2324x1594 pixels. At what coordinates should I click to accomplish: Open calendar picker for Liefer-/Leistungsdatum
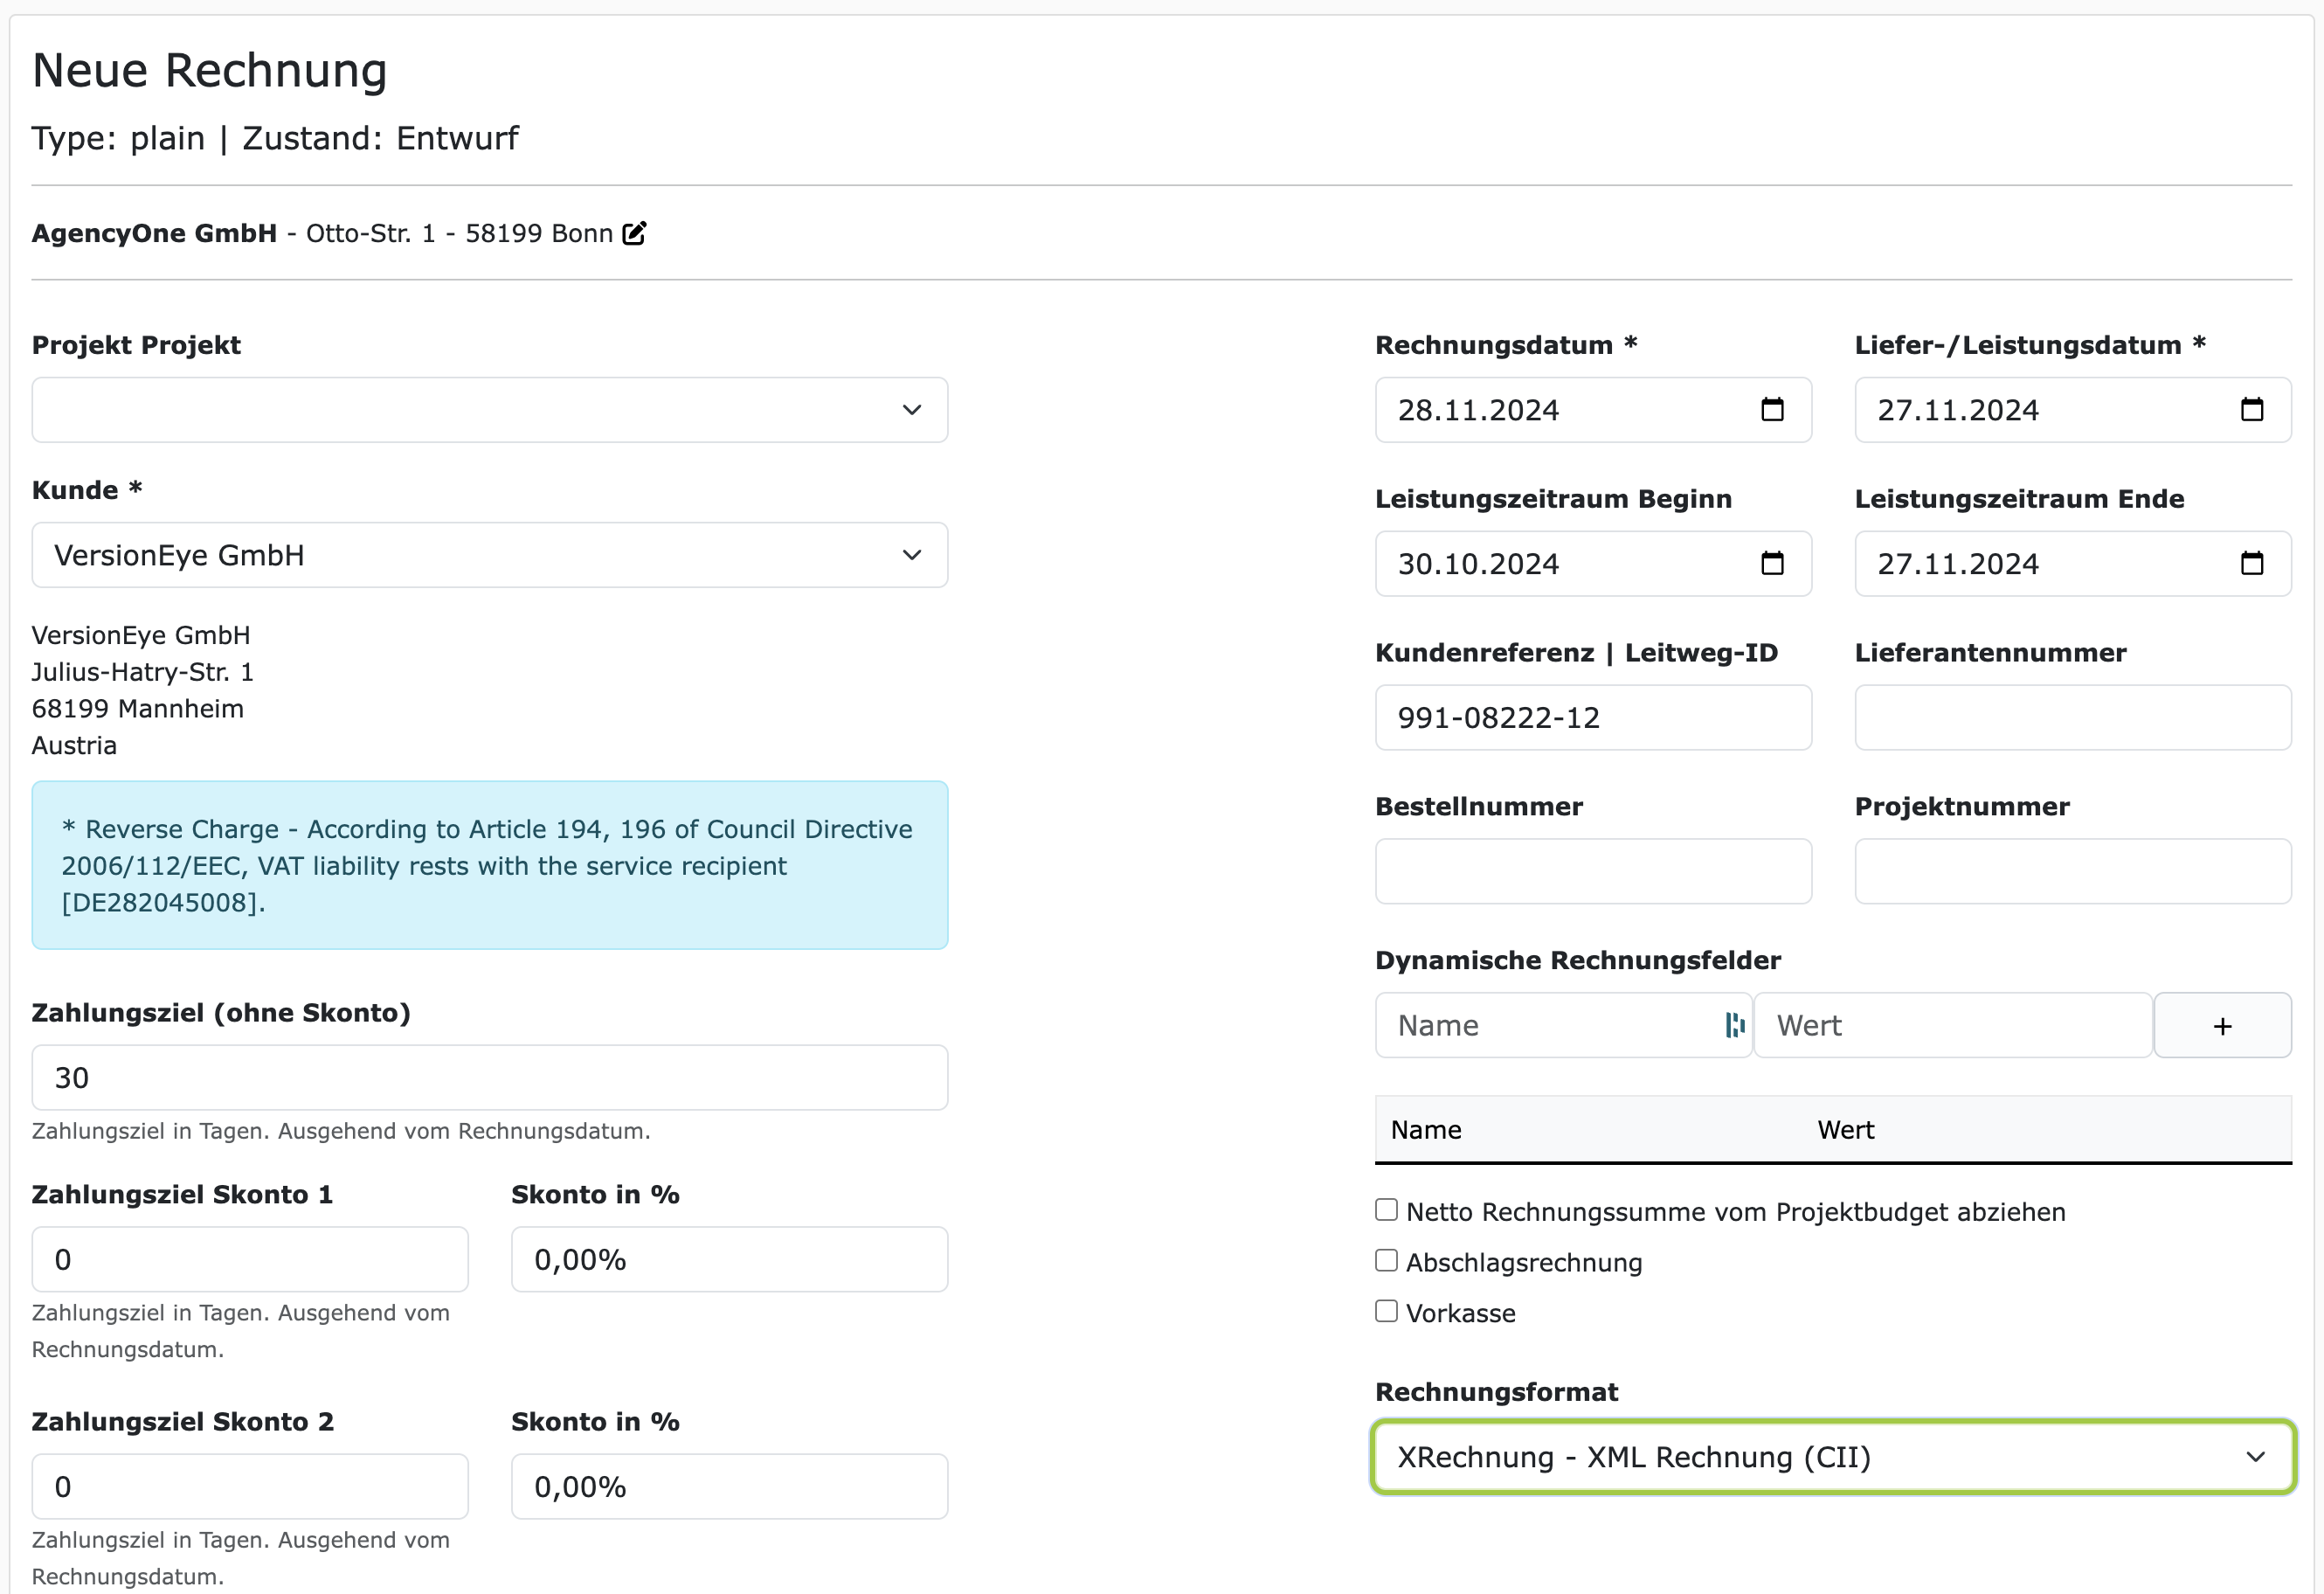(x=2251, y=410)
